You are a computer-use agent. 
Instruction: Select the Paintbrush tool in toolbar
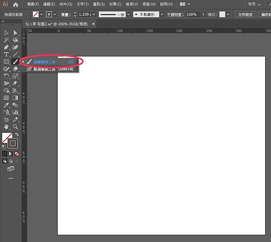pos(15,62)
